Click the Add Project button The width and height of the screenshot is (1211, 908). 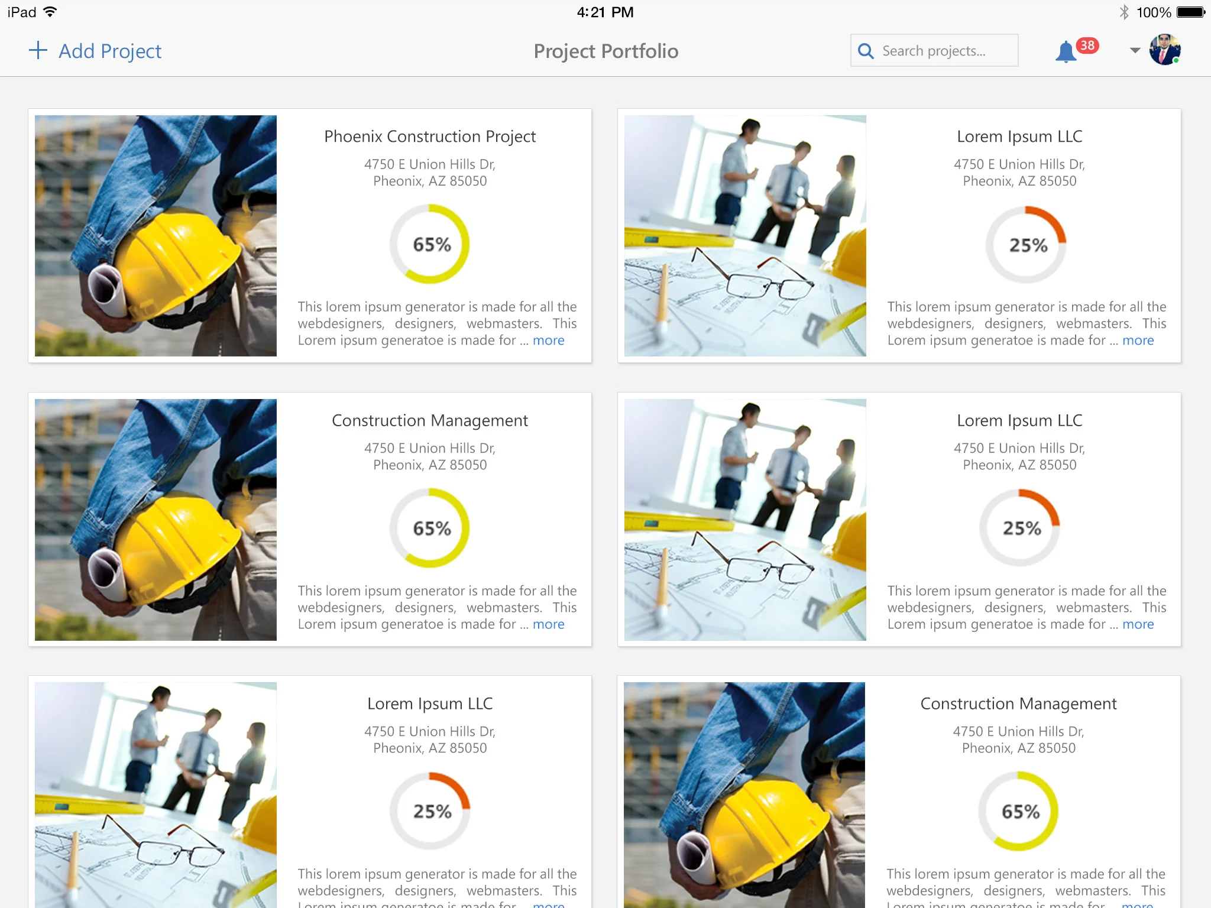109,51
